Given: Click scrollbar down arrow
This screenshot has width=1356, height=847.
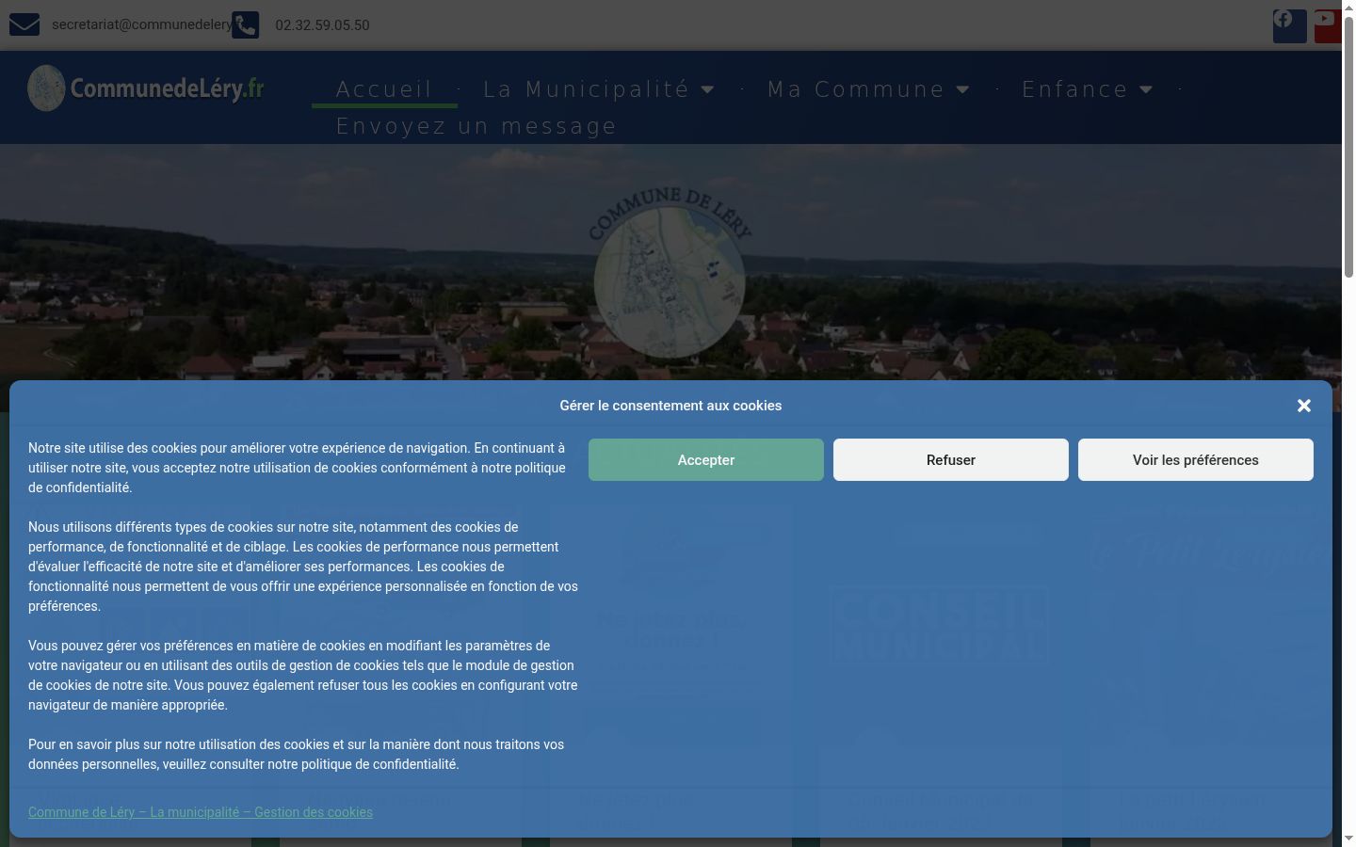Looking at the screenshot, I should point(1348,839).
